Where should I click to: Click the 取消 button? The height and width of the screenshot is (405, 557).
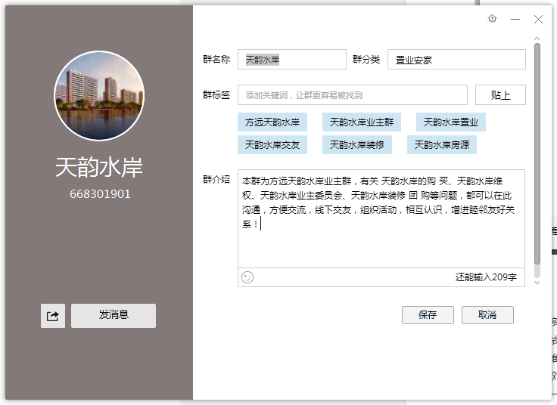(x=487, y=315)
